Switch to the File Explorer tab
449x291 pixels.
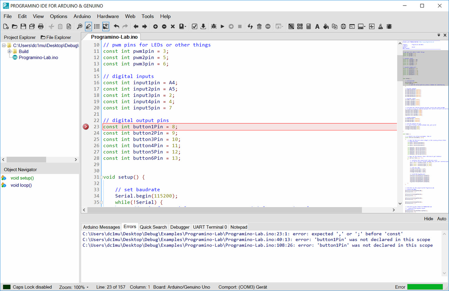tap(56, 37)
